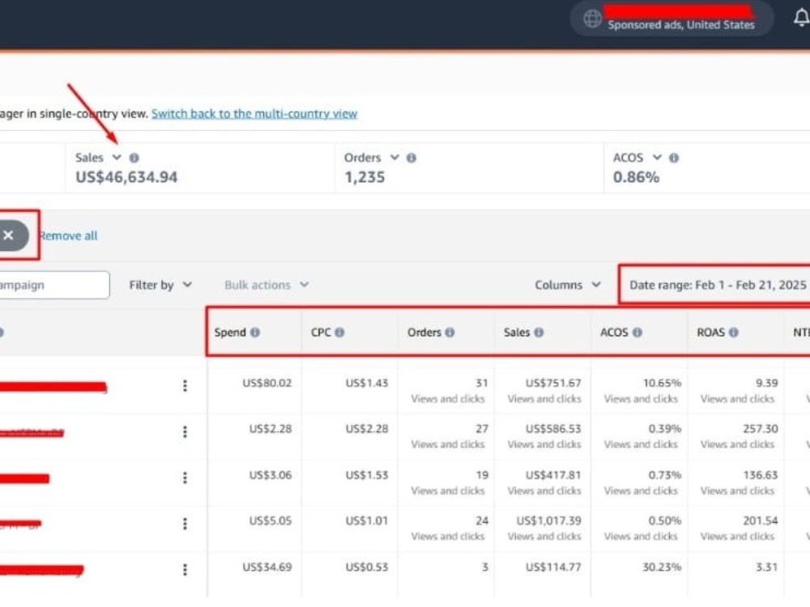810x607 pixels.
Task: Open three-dot menu for US$3.06 spend row
Action: tap(185, 478)
